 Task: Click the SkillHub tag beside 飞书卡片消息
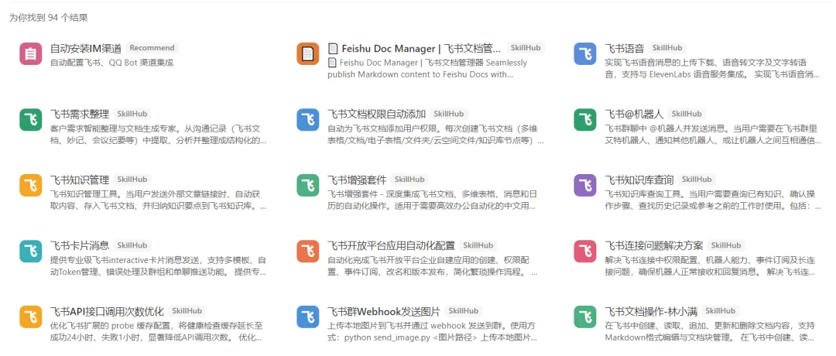point(133,245)
